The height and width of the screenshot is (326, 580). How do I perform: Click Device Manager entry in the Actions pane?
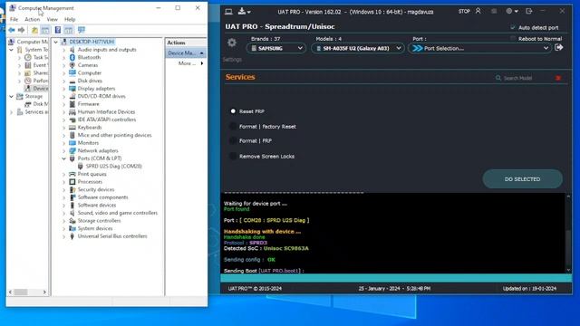[186, 53]
